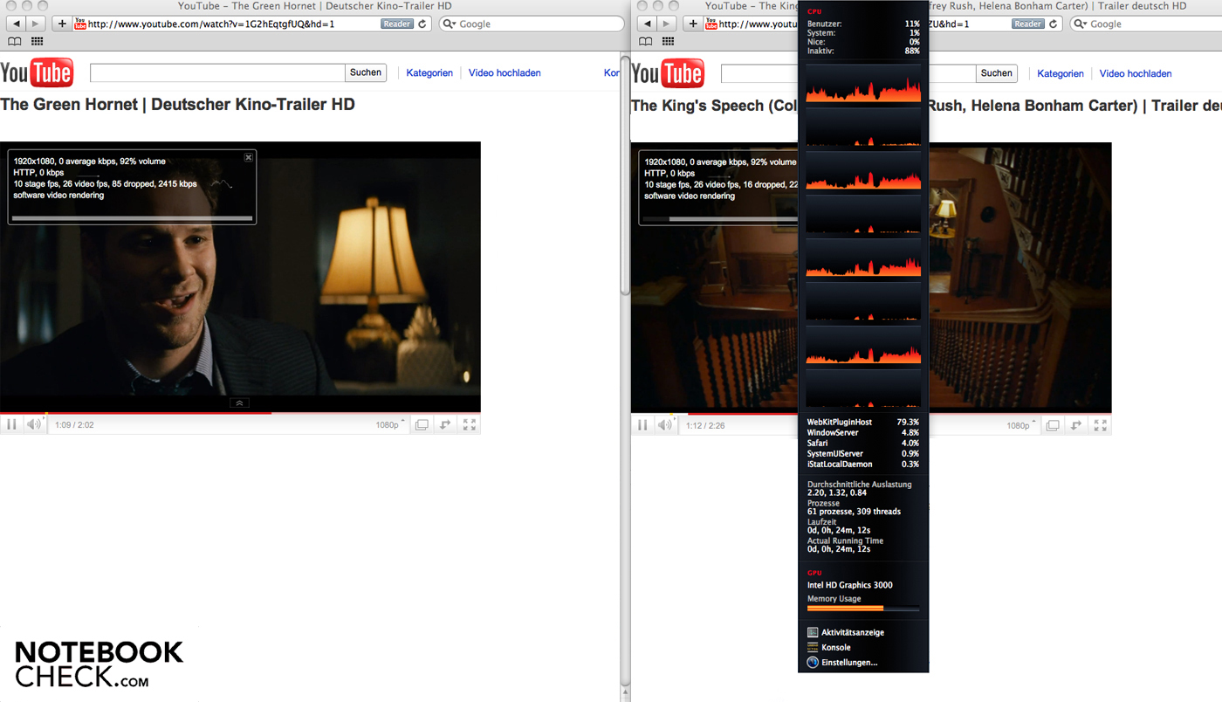The width and height of the screenshot is (1222, 702).
Task: Pop out the Green Hornet video player
Action: (x=422, y=425)
